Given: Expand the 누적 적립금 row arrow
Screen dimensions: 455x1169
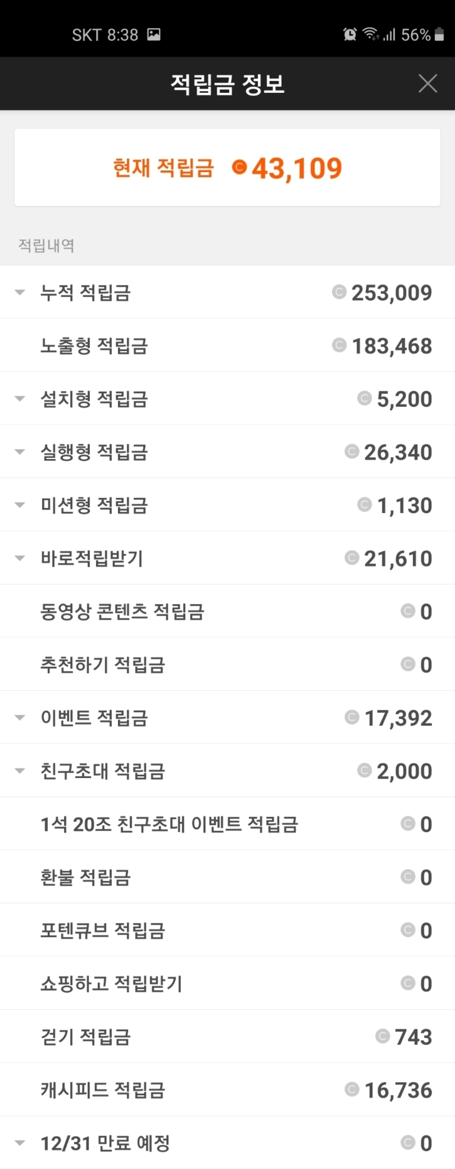Looking at the screenshot, I should (20, 292).
